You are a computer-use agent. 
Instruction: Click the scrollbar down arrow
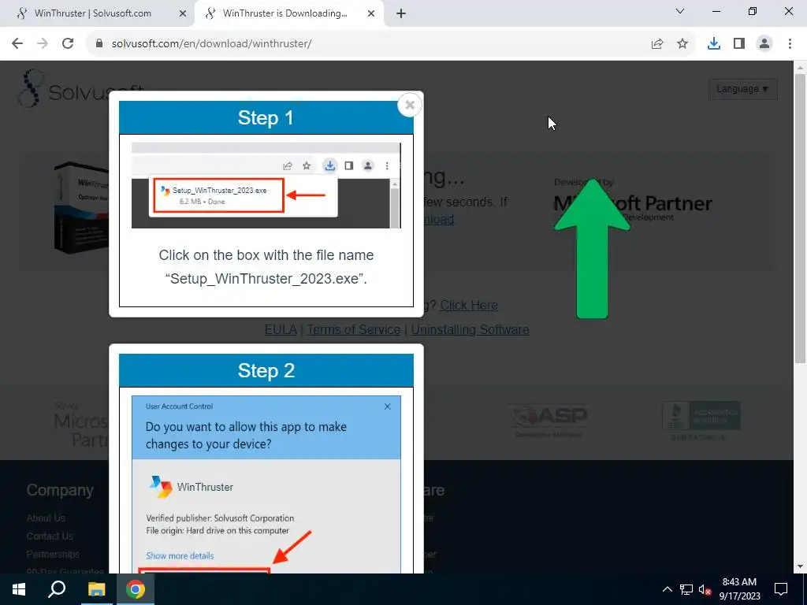(801, 567)
